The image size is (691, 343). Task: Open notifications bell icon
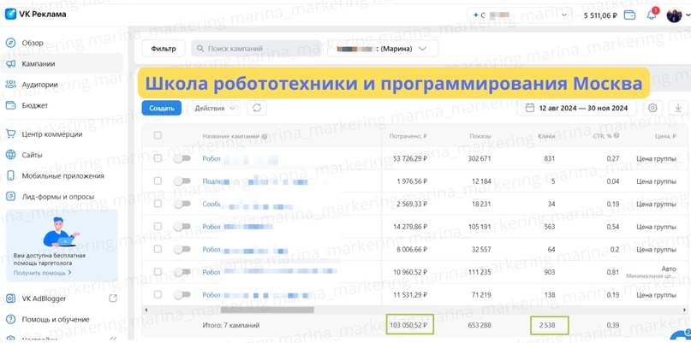coord(651,15)
